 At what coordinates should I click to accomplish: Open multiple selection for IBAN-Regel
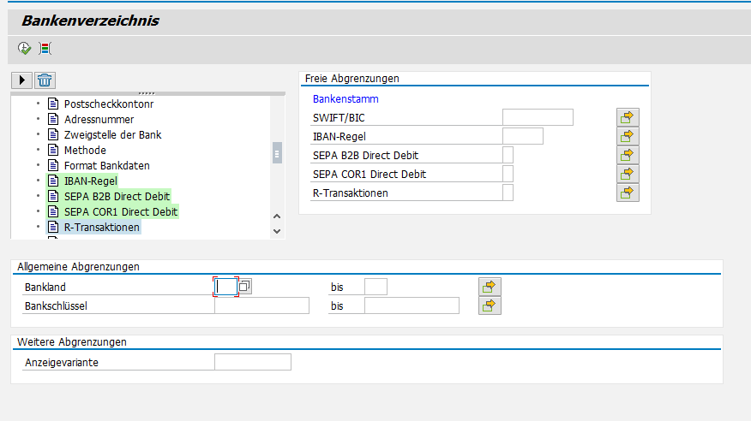click(x=628, y=136)
